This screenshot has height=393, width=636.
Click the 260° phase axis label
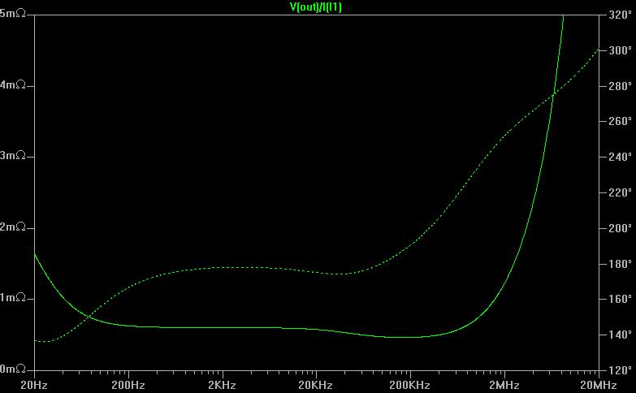coord(621,121)
